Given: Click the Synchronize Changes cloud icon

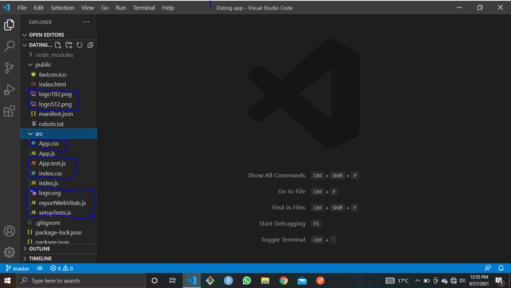Looking at the screenshot, I should click(40, 268).
